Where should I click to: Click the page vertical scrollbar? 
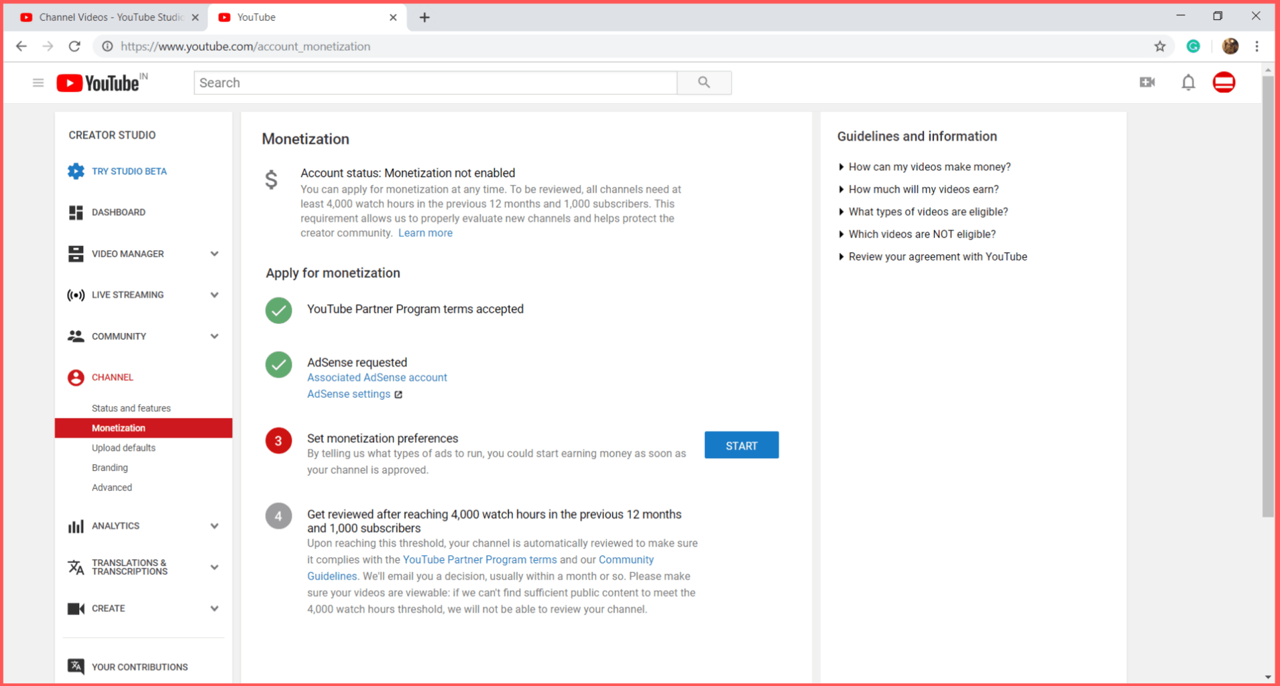[x=1267, y=295]
